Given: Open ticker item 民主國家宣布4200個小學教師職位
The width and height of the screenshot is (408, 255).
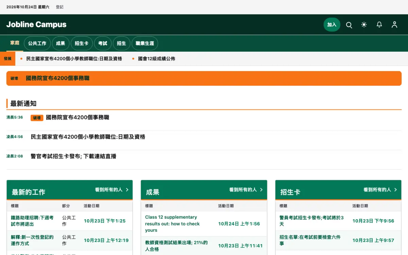Looking at the screenshot, I should coord(74,59).
